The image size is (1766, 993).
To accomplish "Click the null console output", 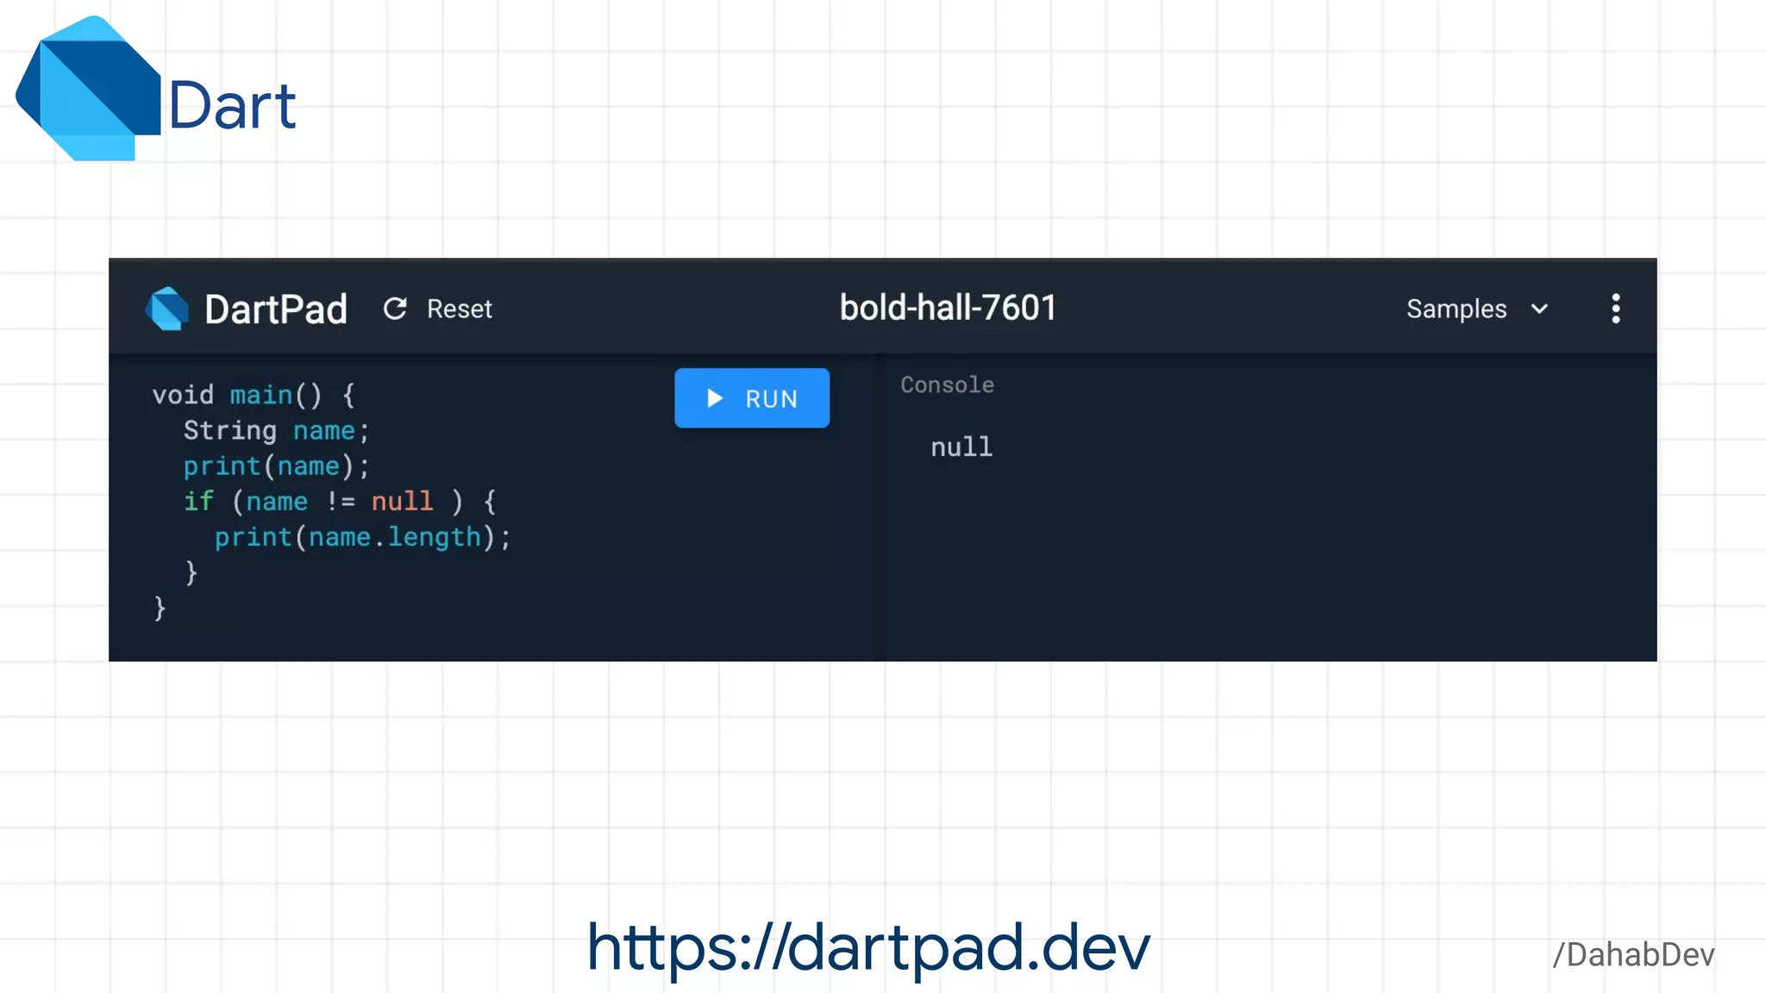I will tap(961, 447).
